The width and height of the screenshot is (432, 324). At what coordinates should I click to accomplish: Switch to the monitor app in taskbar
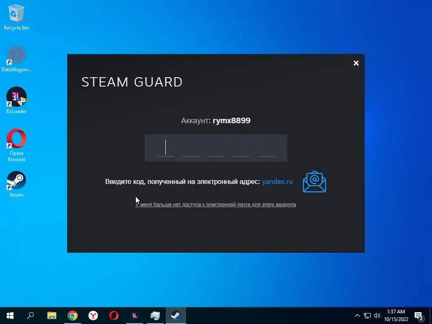tap(155, 316)
